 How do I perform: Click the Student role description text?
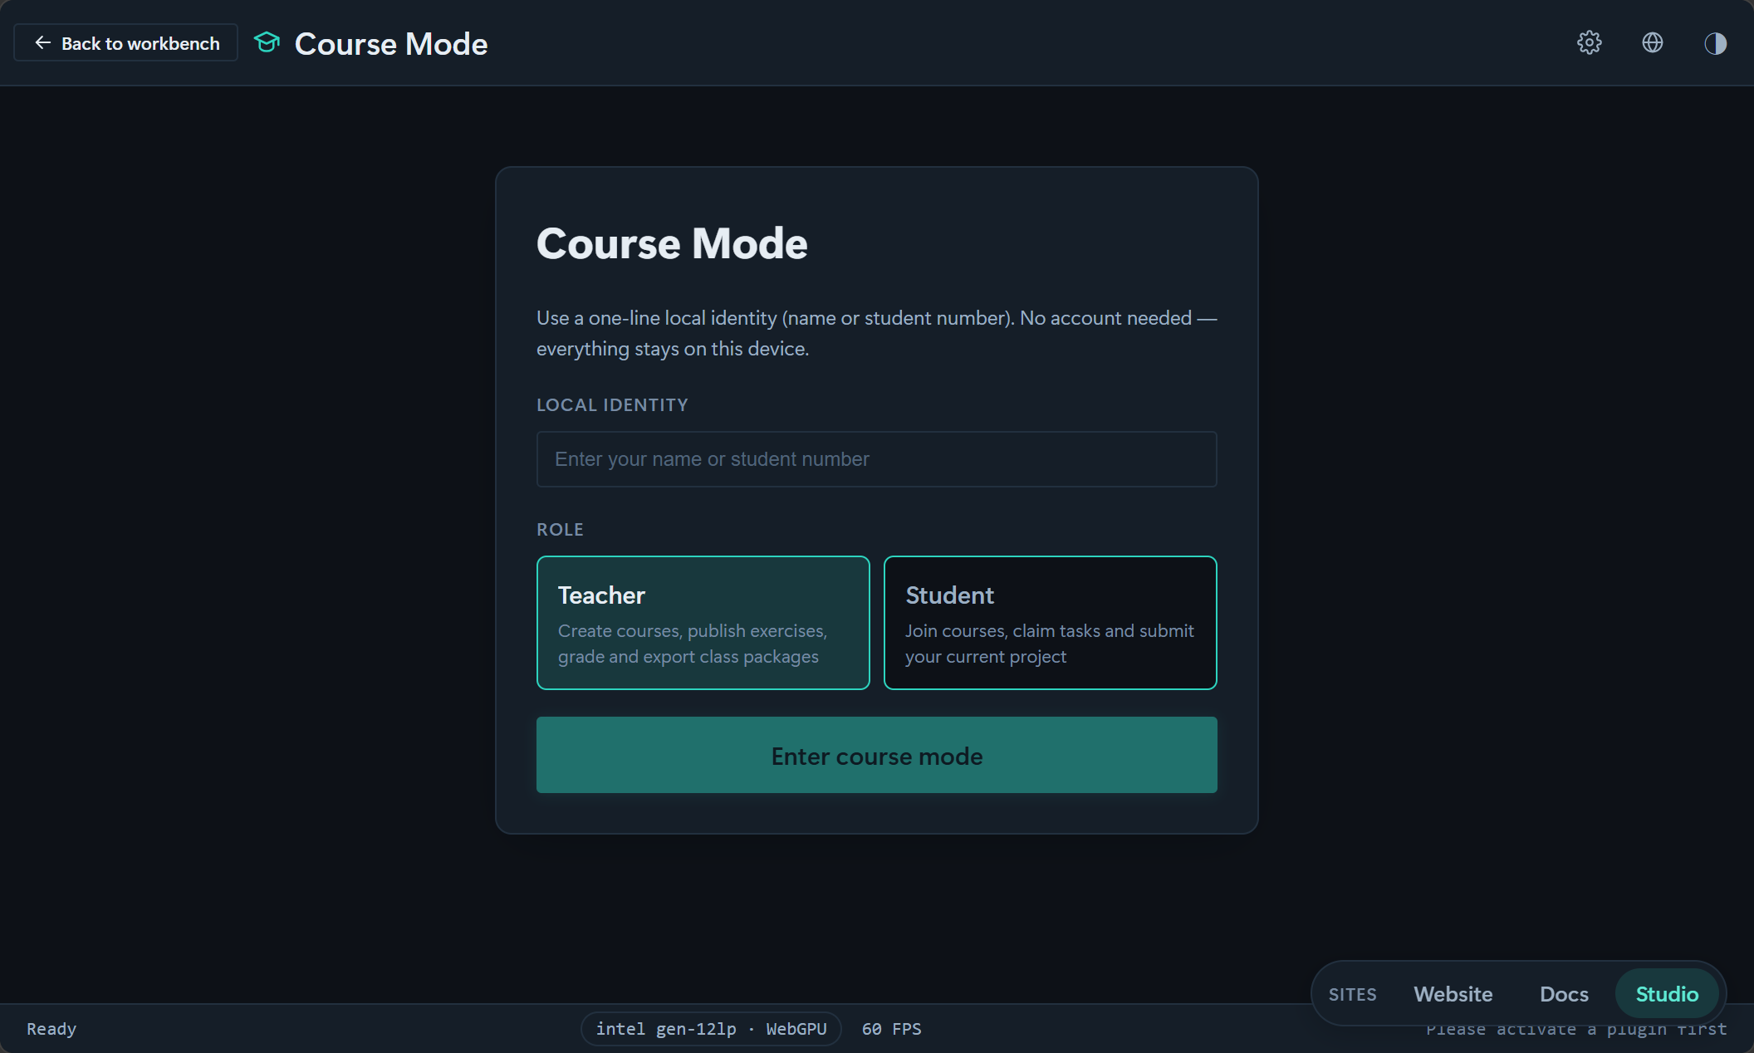click(x=1049, y=644)
